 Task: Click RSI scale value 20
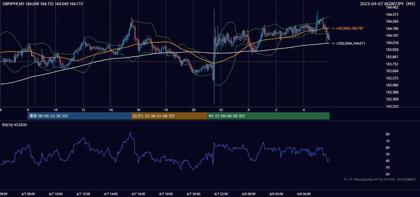(x=387, y=174)
